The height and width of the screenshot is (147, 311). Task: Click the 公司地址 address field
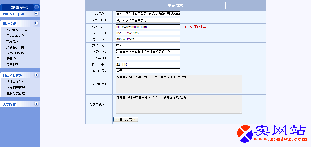[x=148, y=52]
